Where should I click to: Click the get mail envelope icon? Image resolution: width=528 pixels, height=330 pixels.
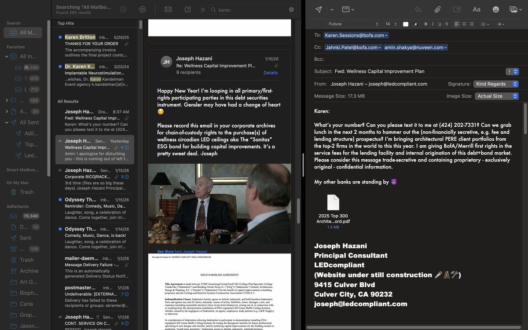(x=168, y=9)
